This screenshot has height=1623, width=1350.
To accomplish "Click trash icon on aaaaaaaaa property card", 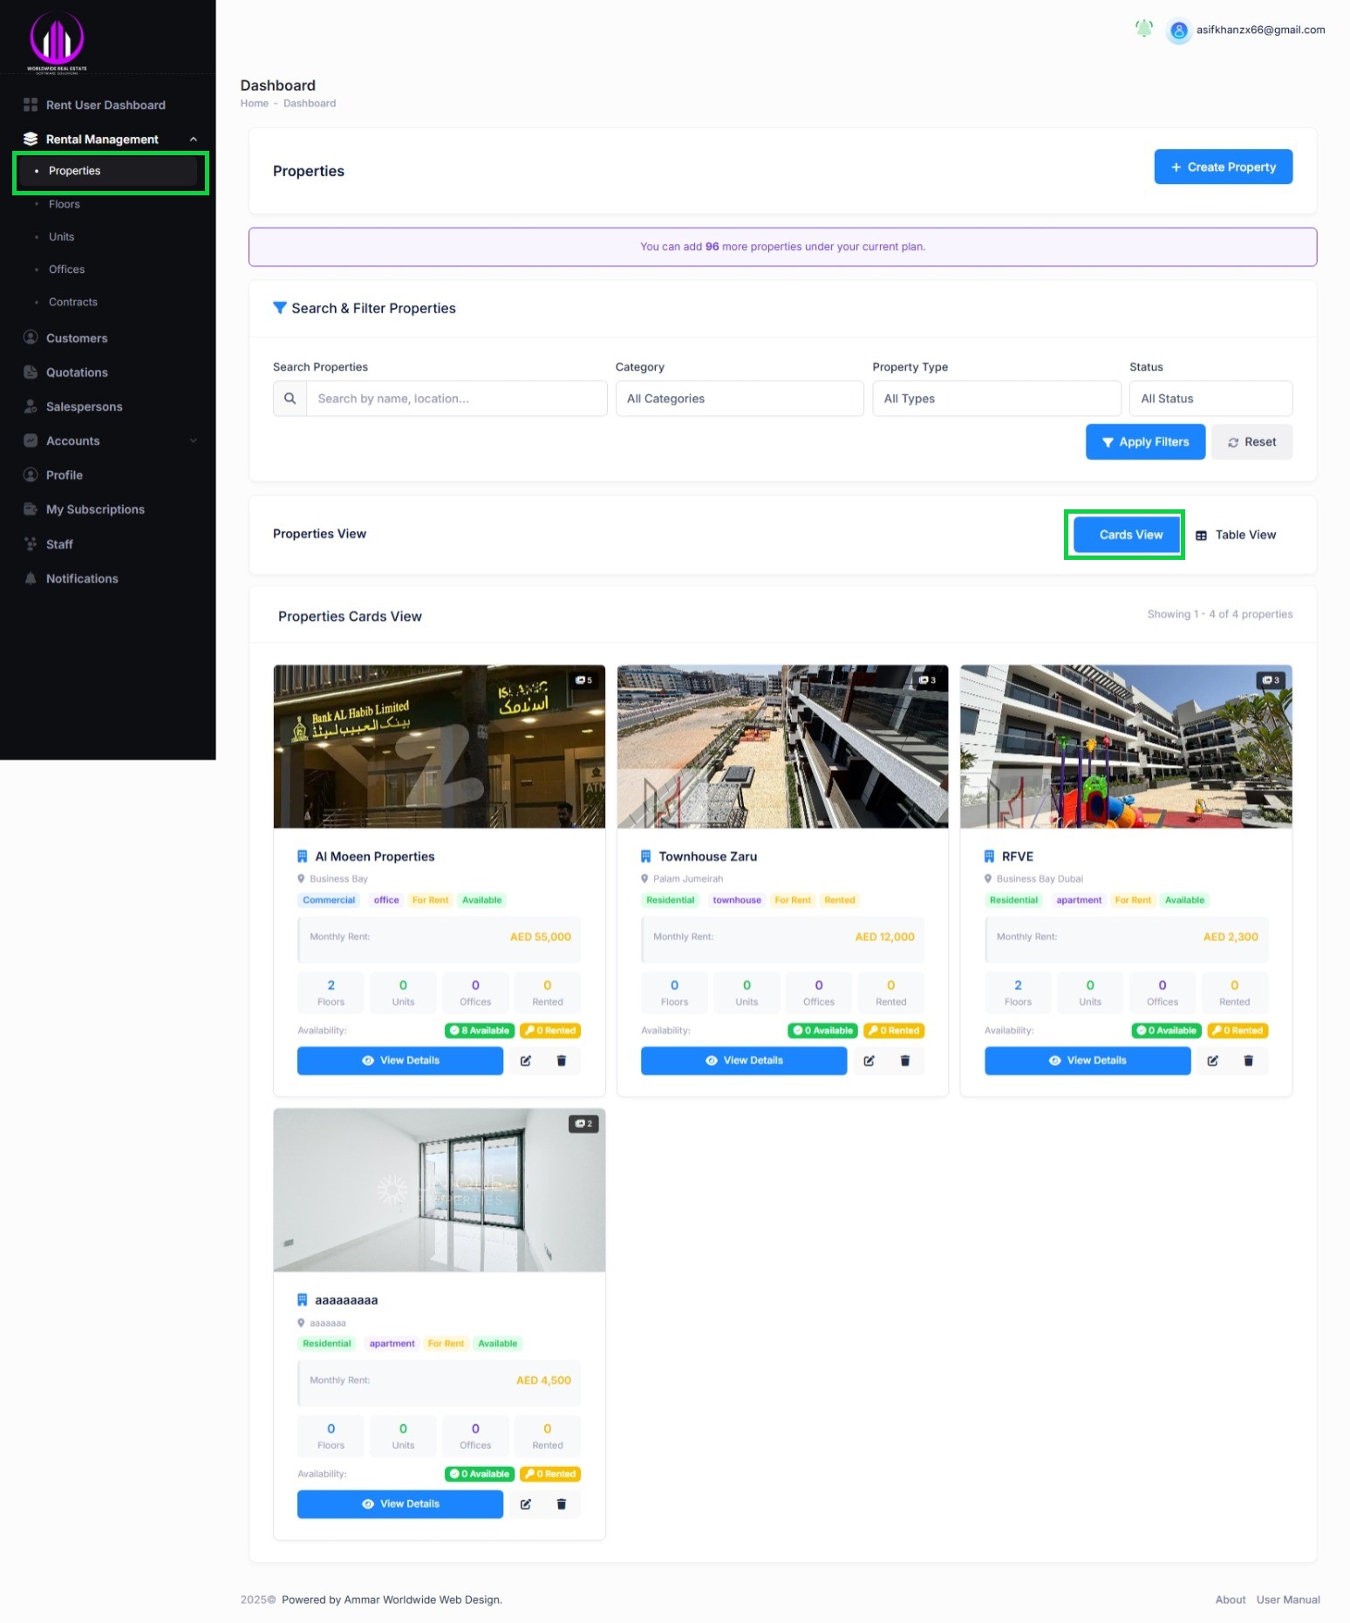I will [561, 1504].
